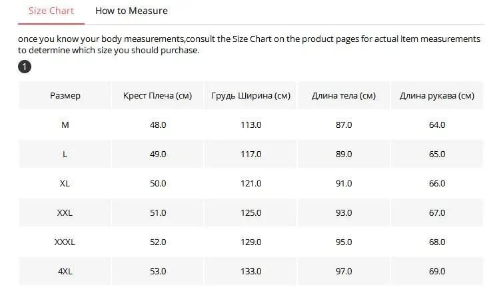This screenshot has height=293, width=503.
Task: Click the Крест Плеча (см) header
Action: [x=157, y=95]
